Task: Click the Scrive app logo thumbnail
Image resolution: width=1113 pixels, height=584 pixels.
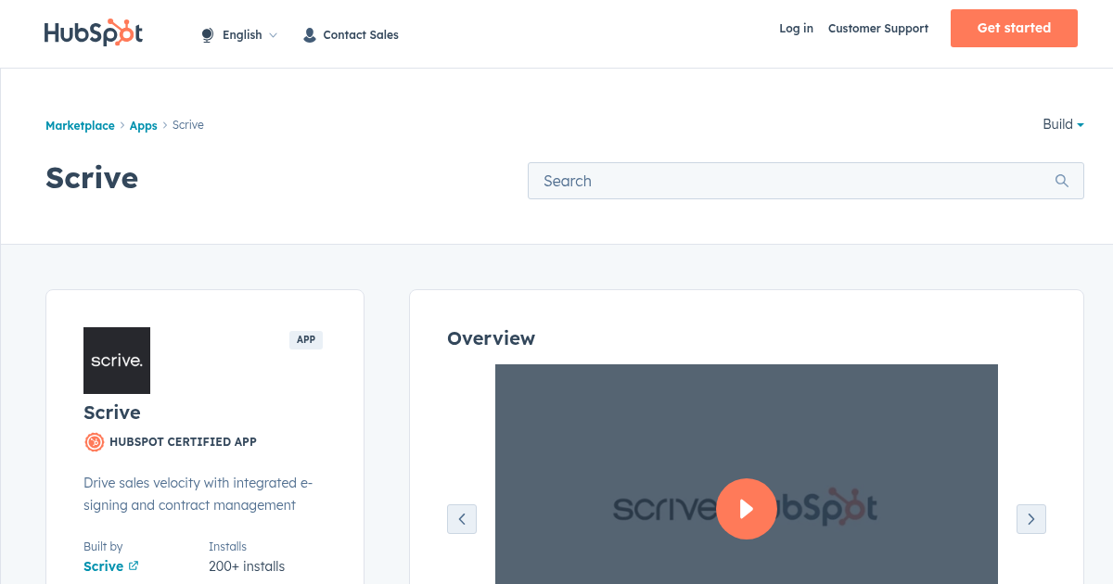Action: [117, 361]
